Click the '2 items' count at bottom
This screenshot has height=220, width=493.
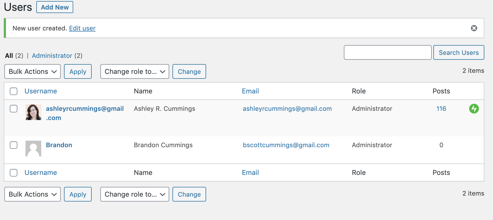pos(473,193)
